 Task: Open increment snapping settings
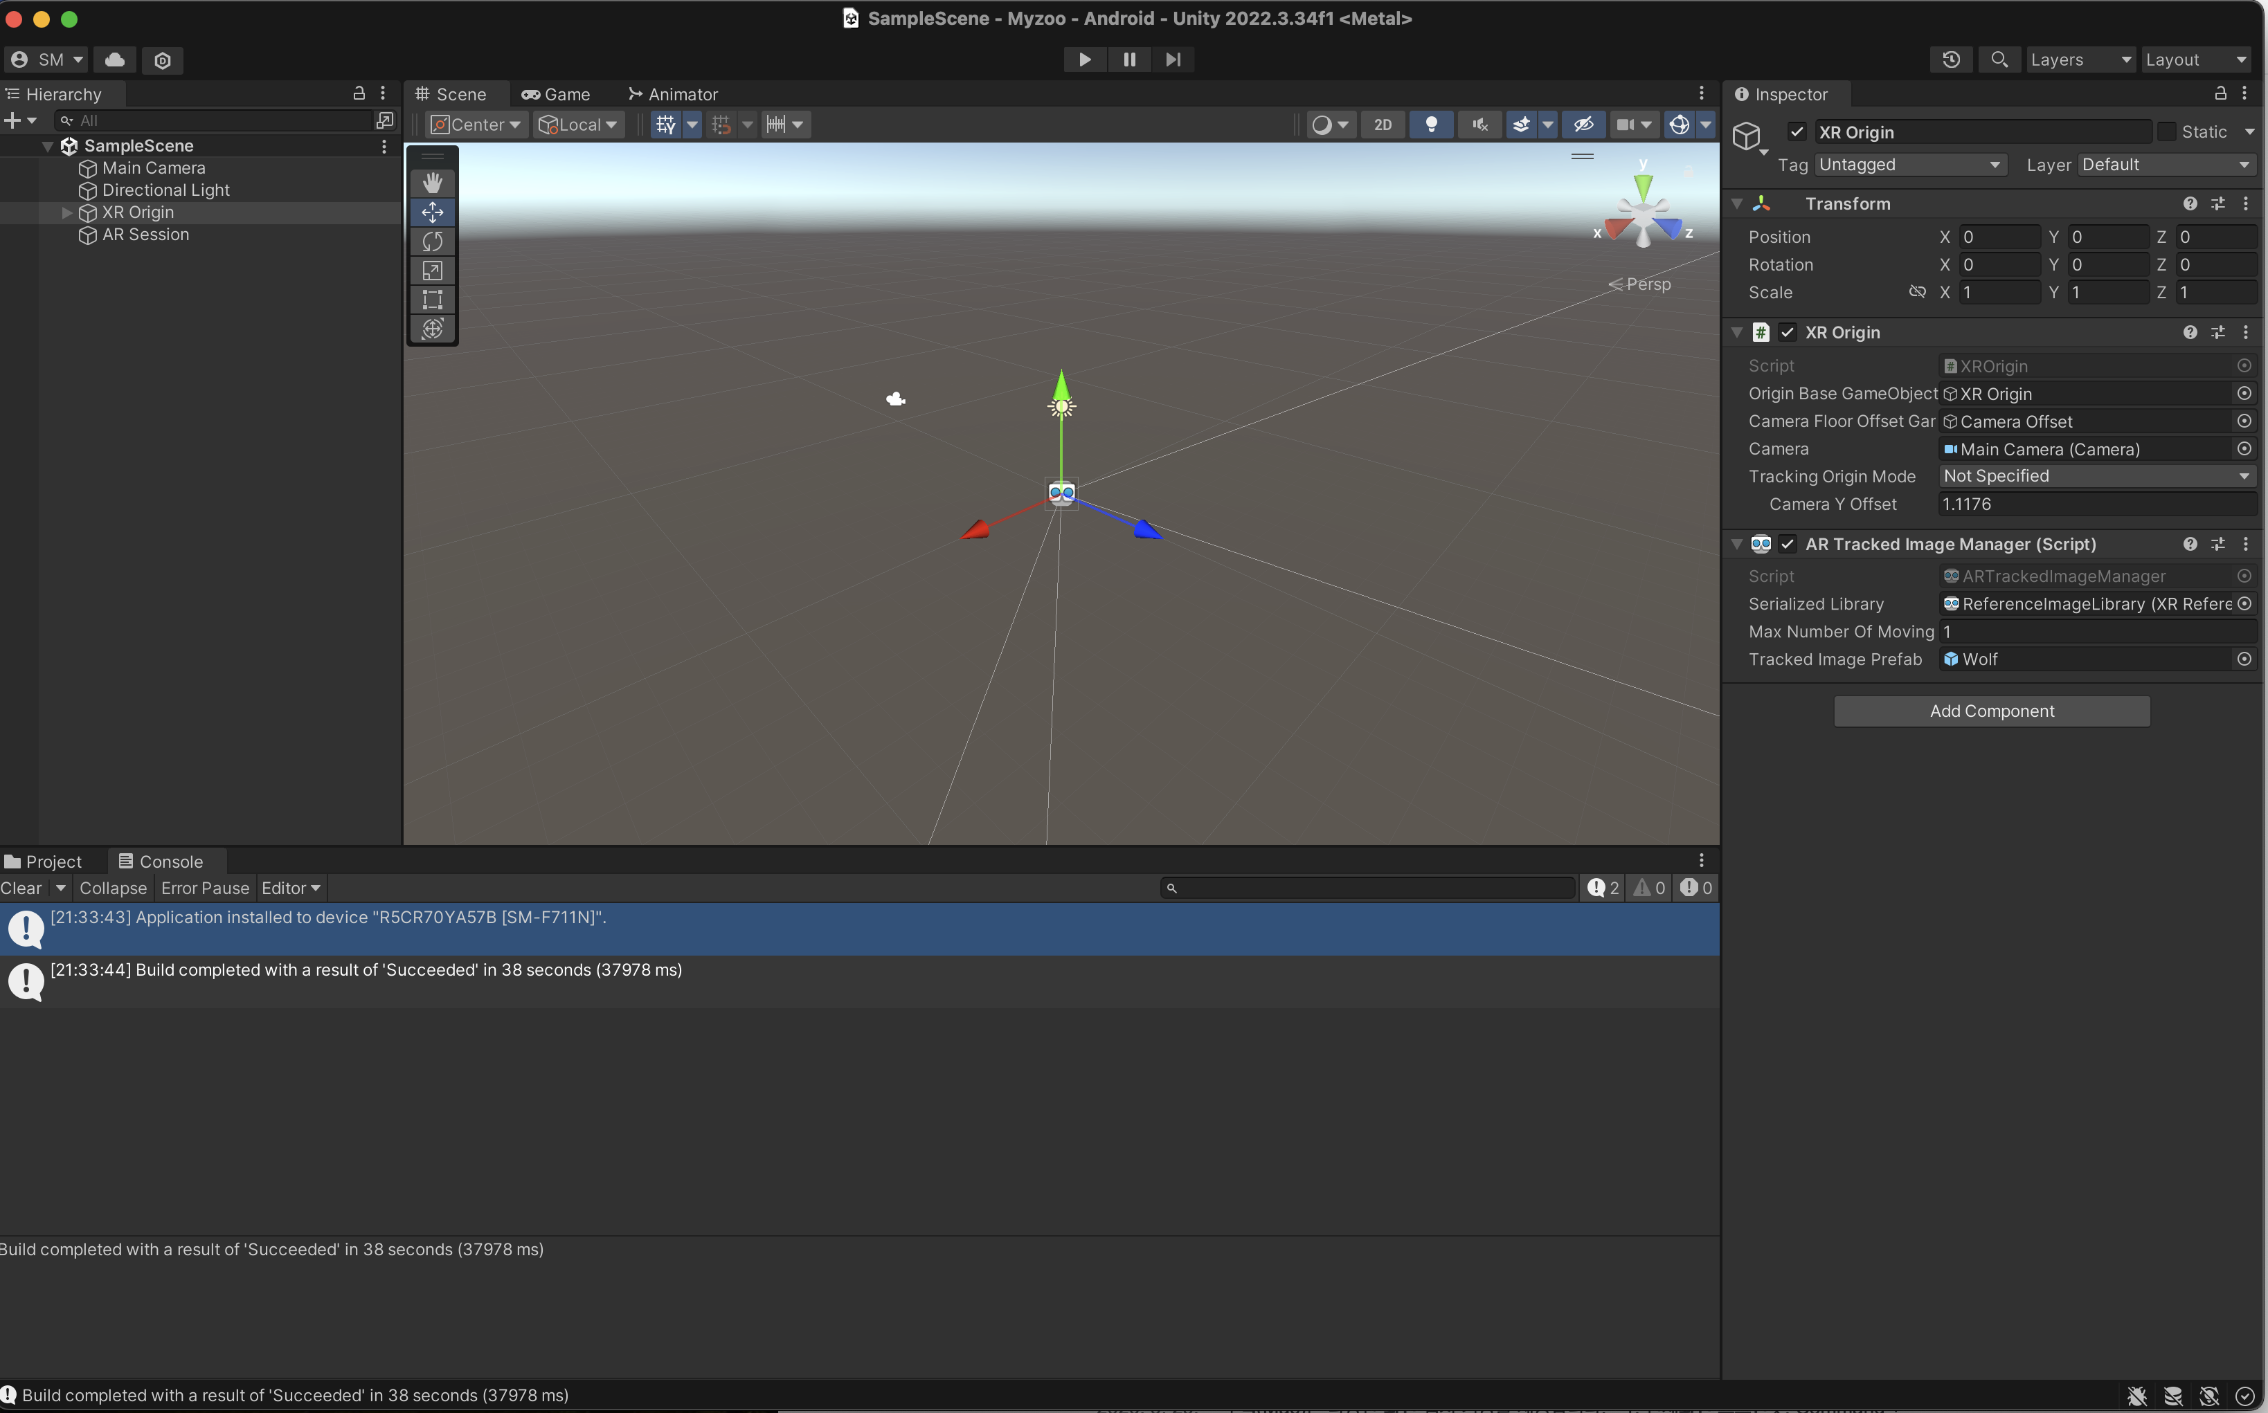coord(784,125)
